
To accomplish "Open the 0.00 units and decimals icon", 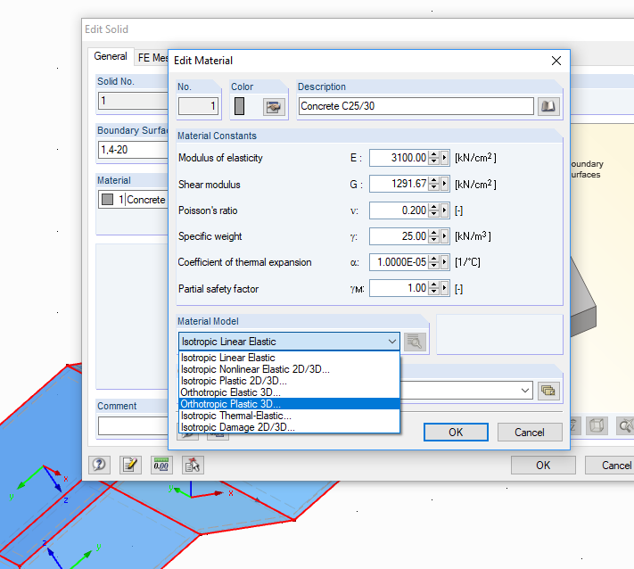I will 161,465.
